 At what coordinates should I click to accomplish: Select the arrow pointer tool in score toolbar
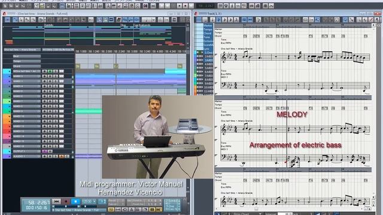[345, 20]
